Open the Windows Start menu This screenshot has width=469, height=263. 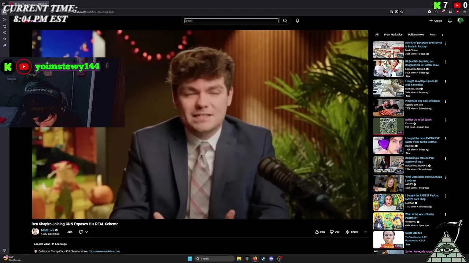[190, 259]
